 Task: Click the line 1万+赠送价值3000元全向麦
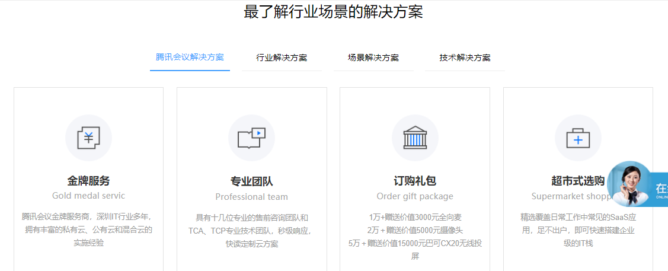tap(415, 217)
